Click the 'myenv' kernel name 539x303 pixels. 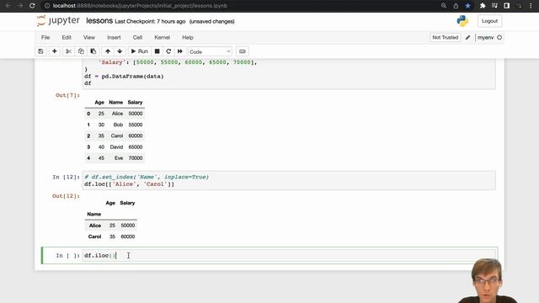click(x=485, y=37)
